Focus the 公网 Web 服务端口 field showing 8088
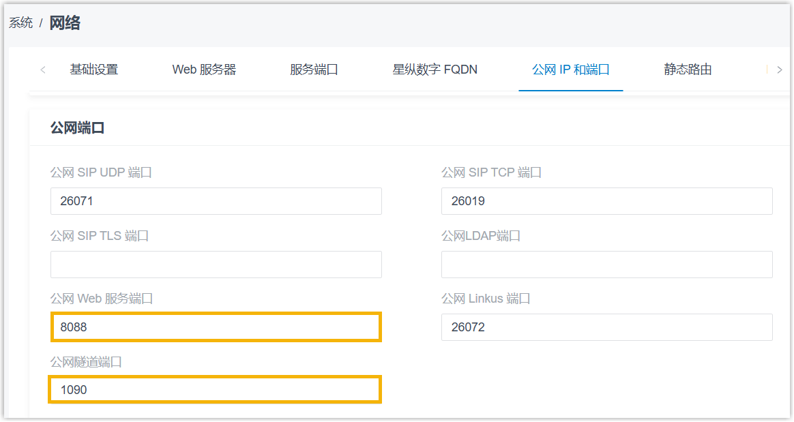Viewport: 794px width, 422px height. point(216,327)
